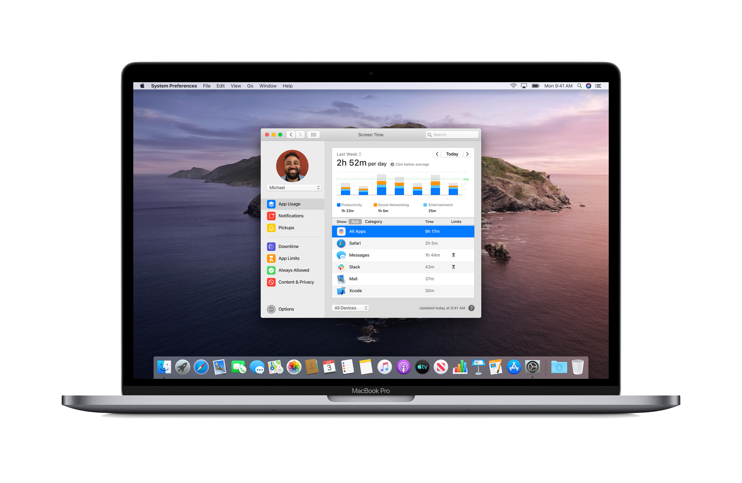The width and height of the screenshot is (742, 483).
Task: Change the Last Week period dropdown
Action: click(349, 154)
